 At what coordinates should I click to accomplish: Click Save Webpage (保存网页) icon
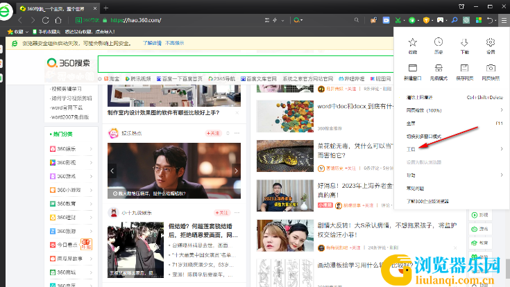464,68
